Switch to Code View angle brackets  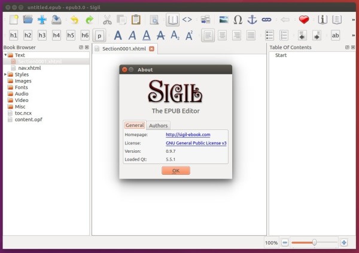(x=187, y=20)
